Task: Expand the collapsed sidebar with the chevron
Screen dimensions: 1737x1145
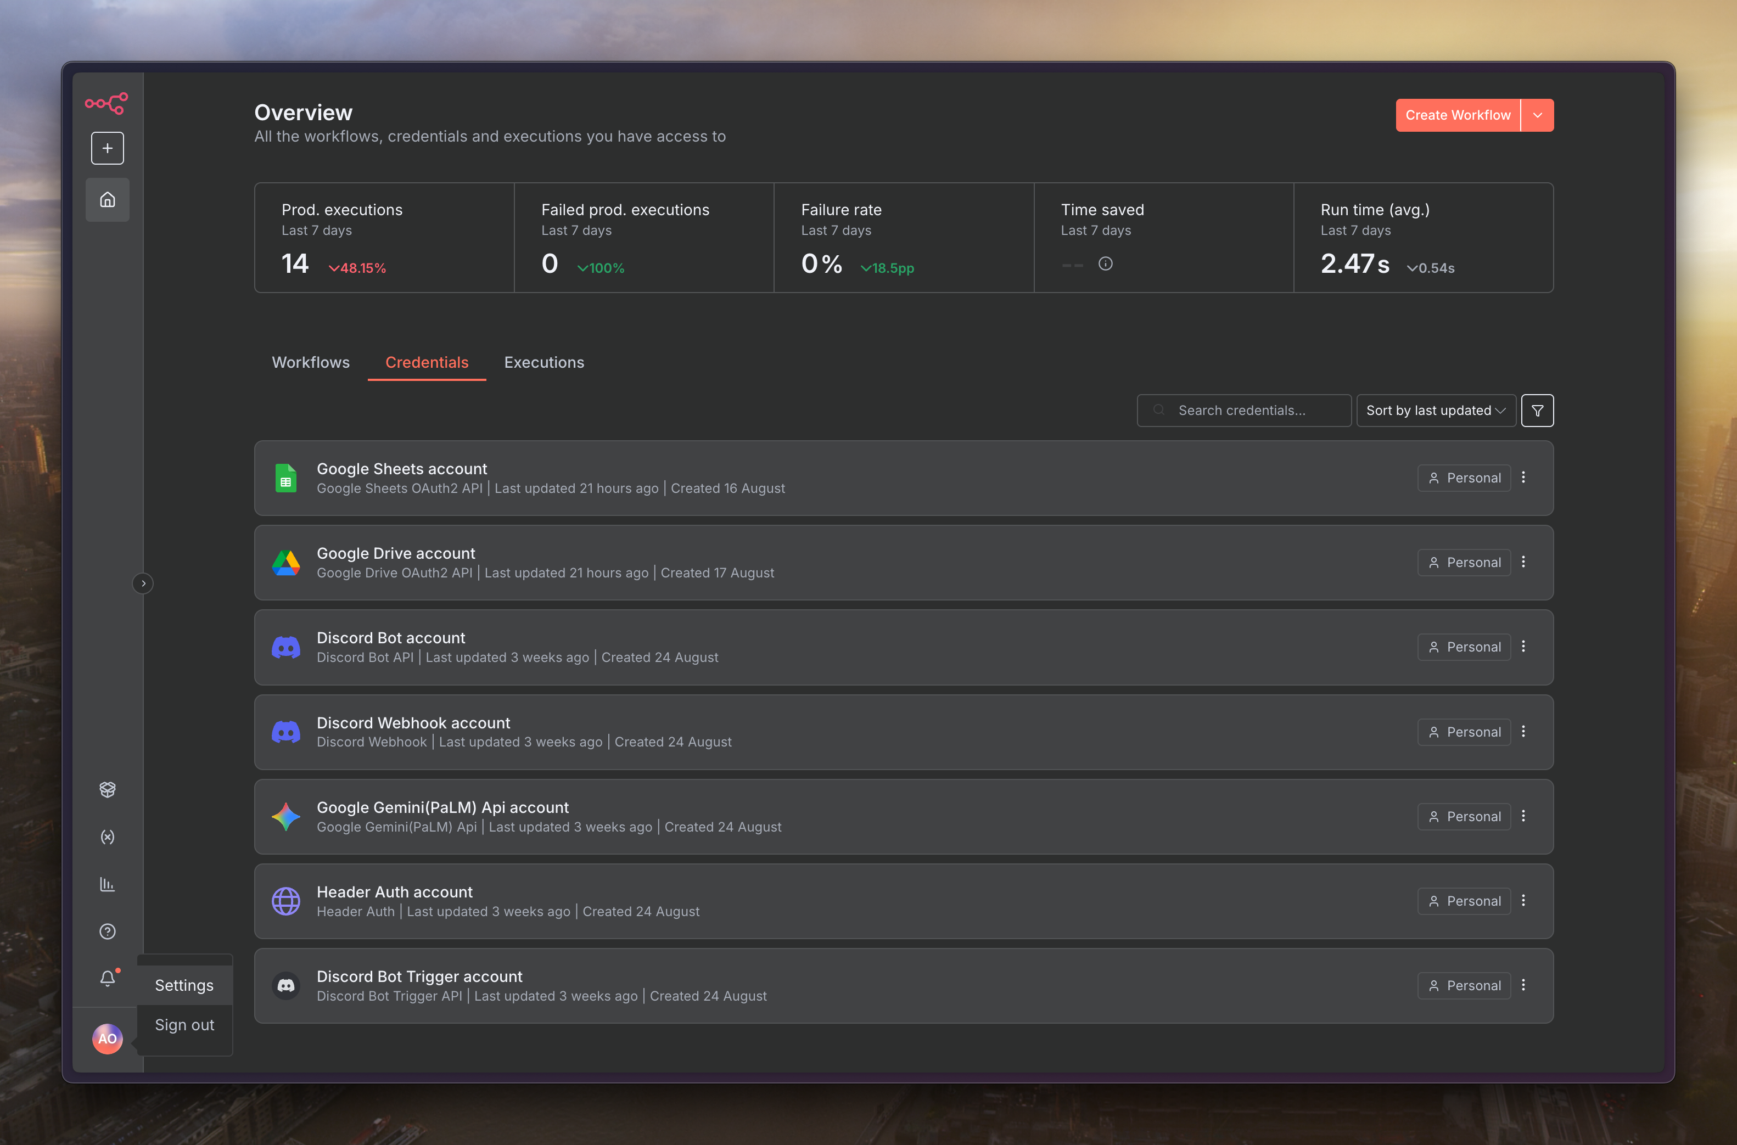Action: point(143,583)
